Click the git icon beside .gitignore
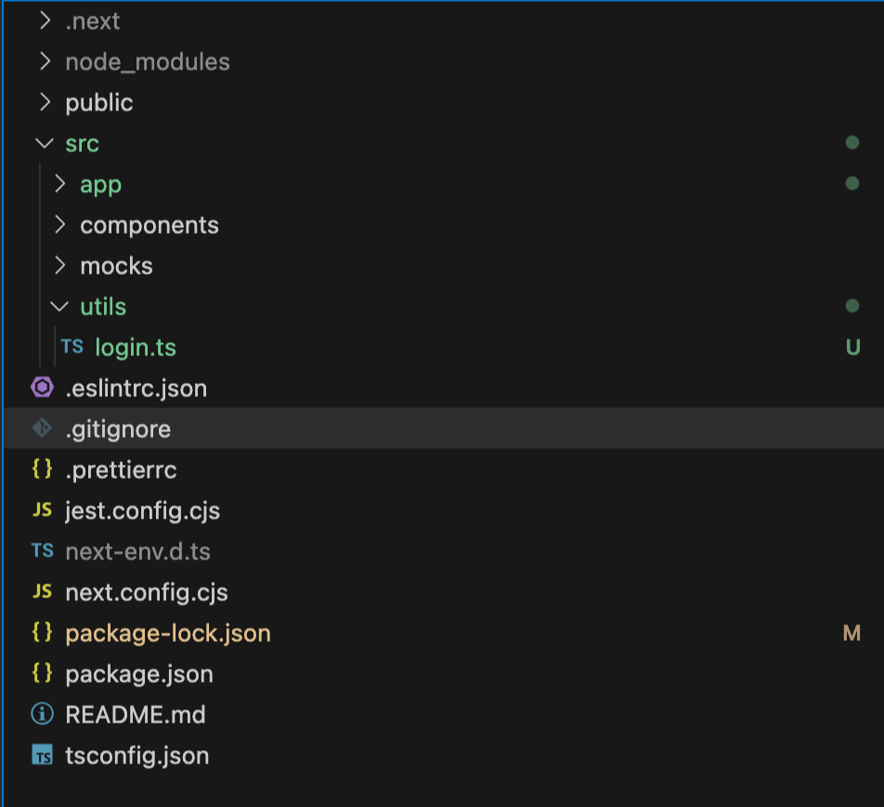884x807 pixels. tap(43, 428)
